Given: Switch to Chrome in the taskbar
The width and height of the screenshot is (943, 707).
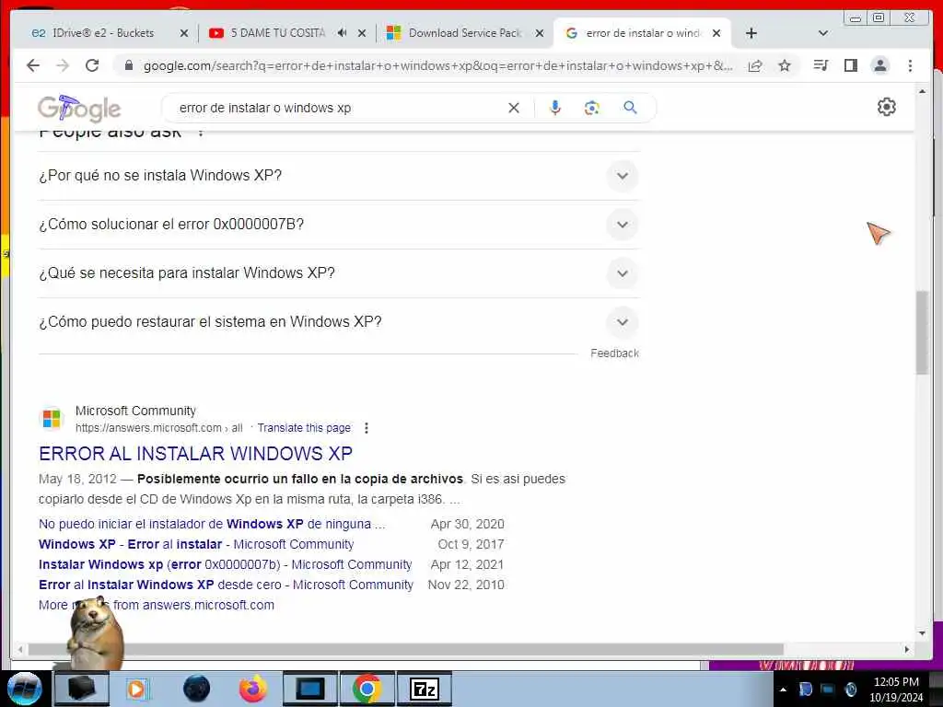Looking at the screenshot, I should click(x=367, y=689).
